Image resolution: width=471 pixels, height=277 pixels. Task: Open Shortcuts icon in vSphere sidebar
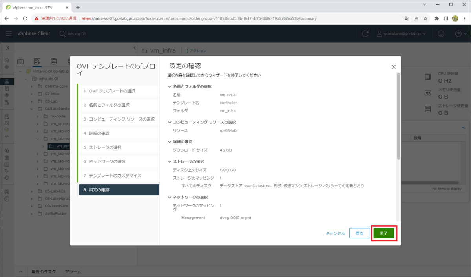click(x=7, y=67)
